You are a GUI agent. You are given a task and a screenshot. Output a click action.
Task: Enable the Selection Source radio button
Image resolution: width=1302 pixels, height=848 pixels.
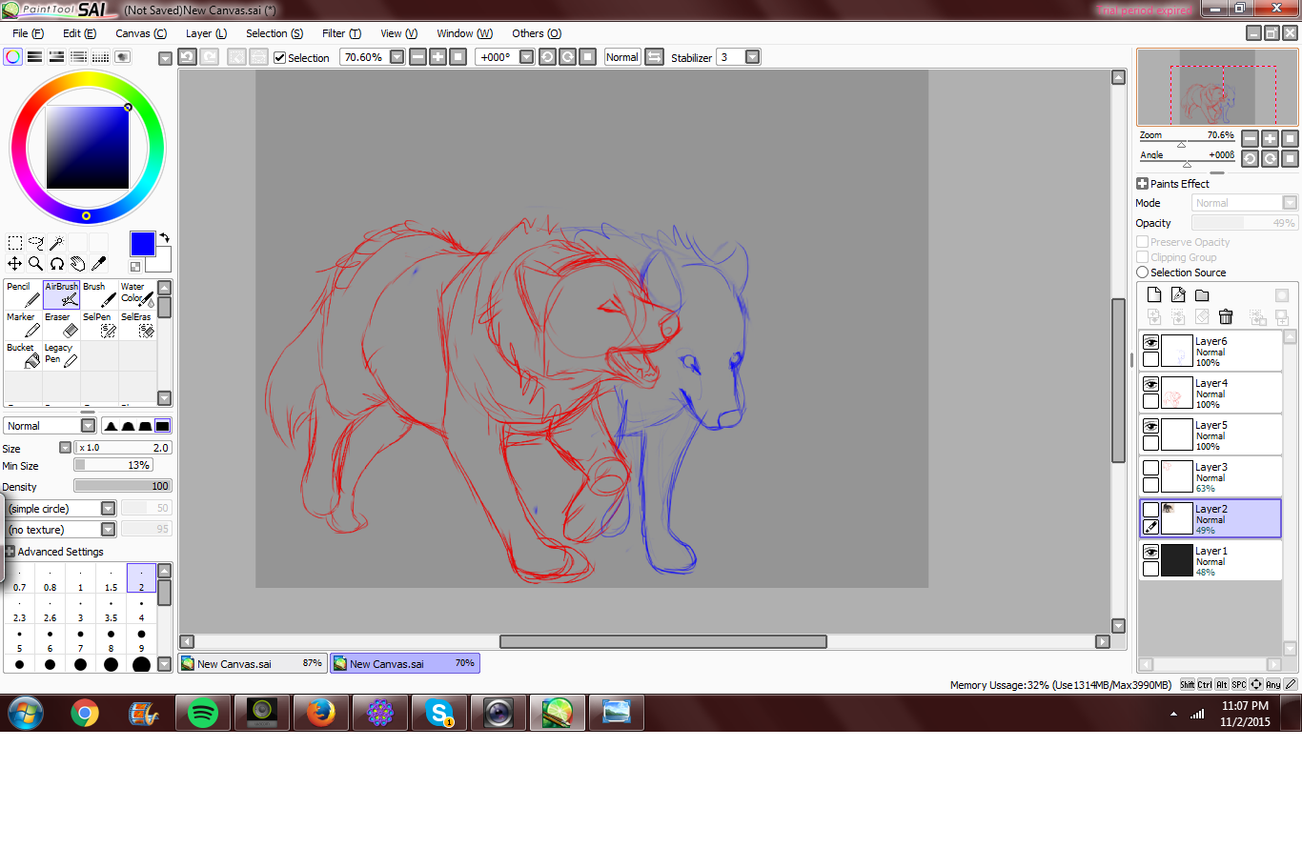point(1142,273)
